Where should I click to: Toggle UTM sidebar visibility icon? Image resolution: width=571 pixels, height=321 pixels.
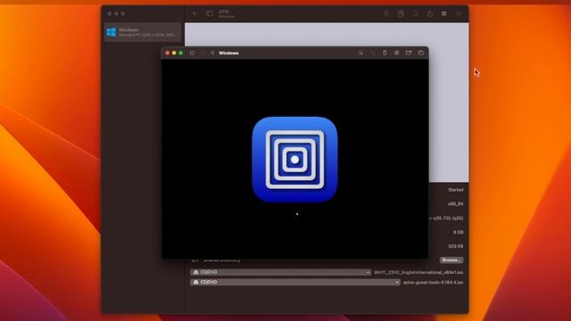click(x=210, y=14)
